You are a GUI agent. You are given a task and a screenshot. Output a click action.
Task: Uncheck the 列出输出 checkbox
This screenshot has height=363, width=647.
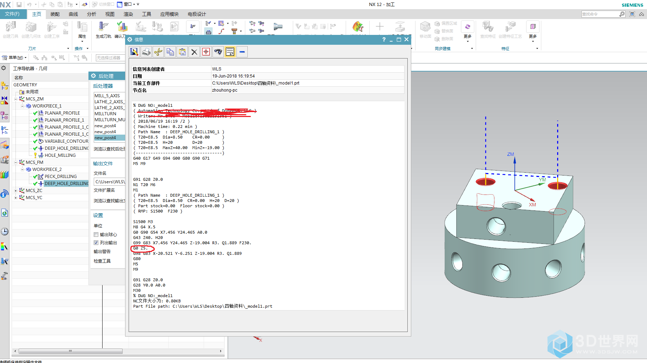pos(96,242)
